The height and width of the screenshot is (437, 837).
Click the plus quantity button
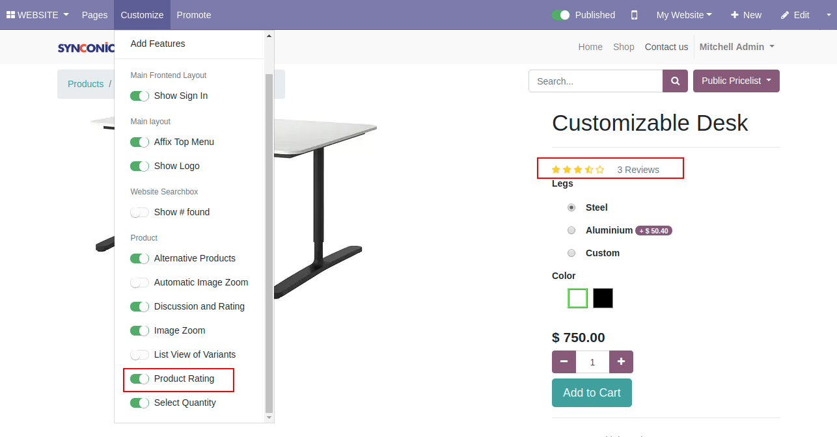click(x=621, y=362)
